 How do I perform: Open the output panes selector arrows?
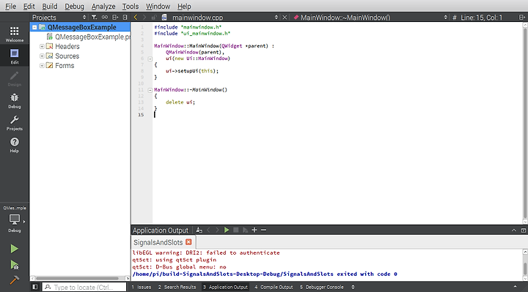pos(353,287)
